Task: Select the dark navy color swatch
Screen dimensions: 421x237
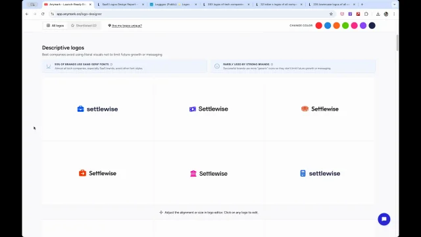Action: point(372,26)
